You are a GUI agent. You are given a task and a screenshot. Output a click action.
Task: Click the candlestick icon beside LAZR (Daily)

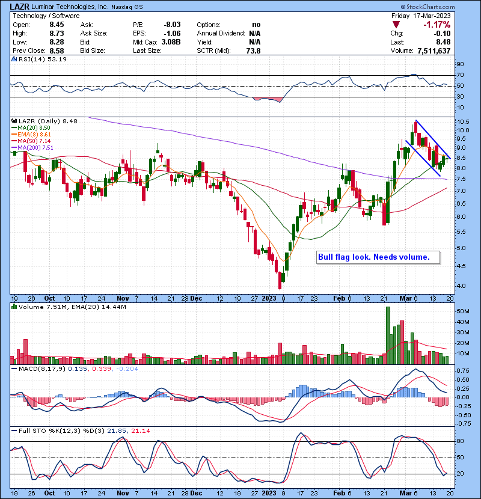14,121
